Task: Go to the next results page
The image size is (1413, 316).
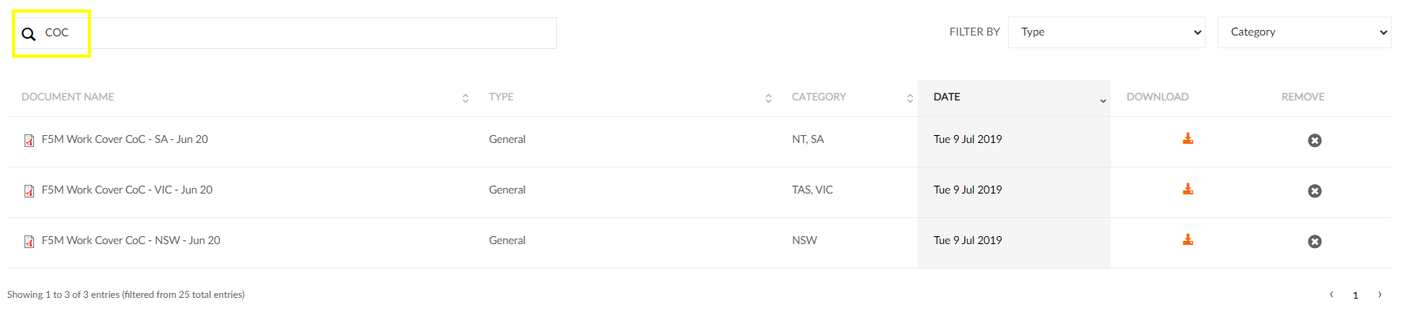Action: click(1380, 295)
